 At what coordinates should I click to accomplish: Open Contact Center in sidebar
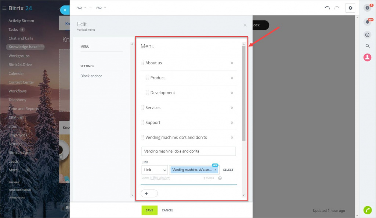click(x=21, y=82)
